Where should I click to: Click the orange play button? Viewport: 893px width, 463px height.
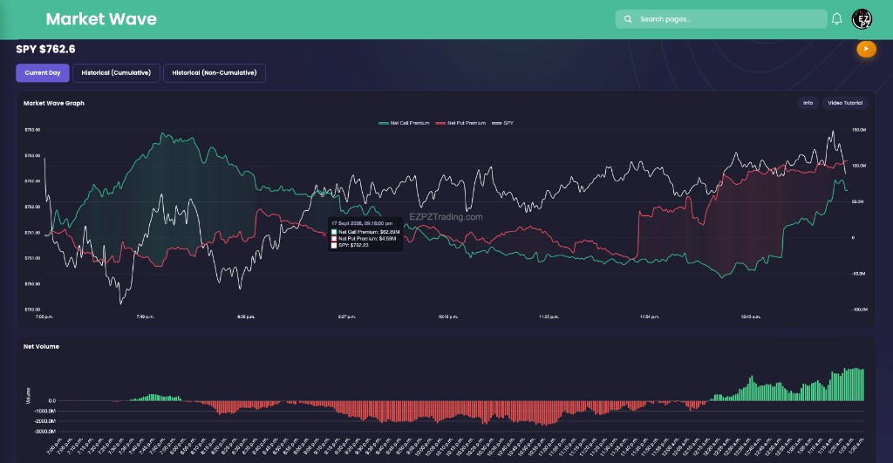(x=866, y=49)
